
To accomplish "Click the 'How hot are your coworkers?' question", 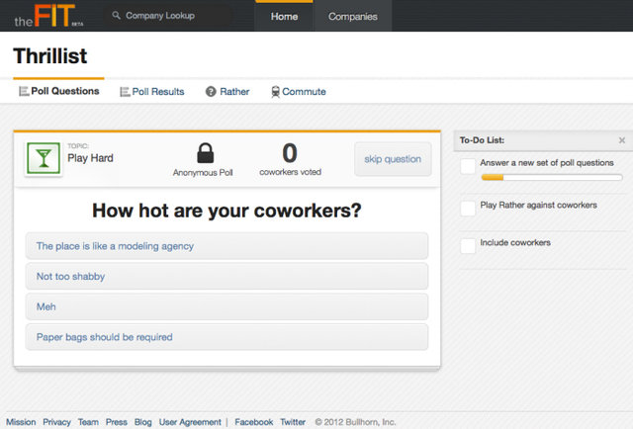I will click(x=226, y=211).
